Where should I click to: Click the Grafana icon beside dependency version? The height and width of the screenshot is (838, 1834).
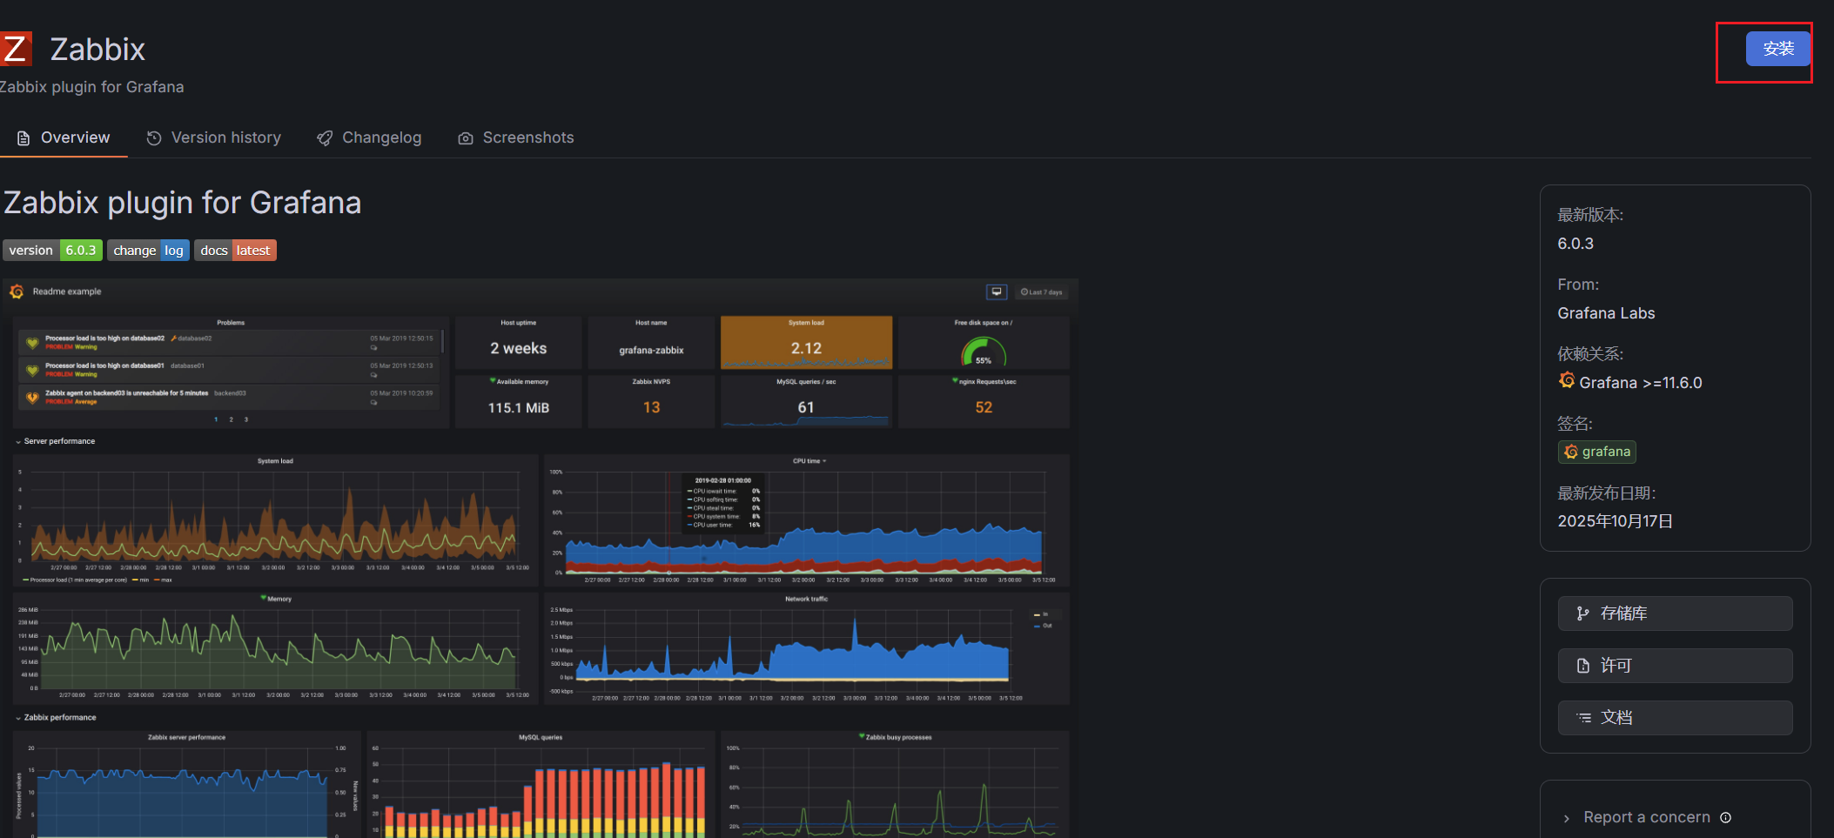tap(1567, 381)
